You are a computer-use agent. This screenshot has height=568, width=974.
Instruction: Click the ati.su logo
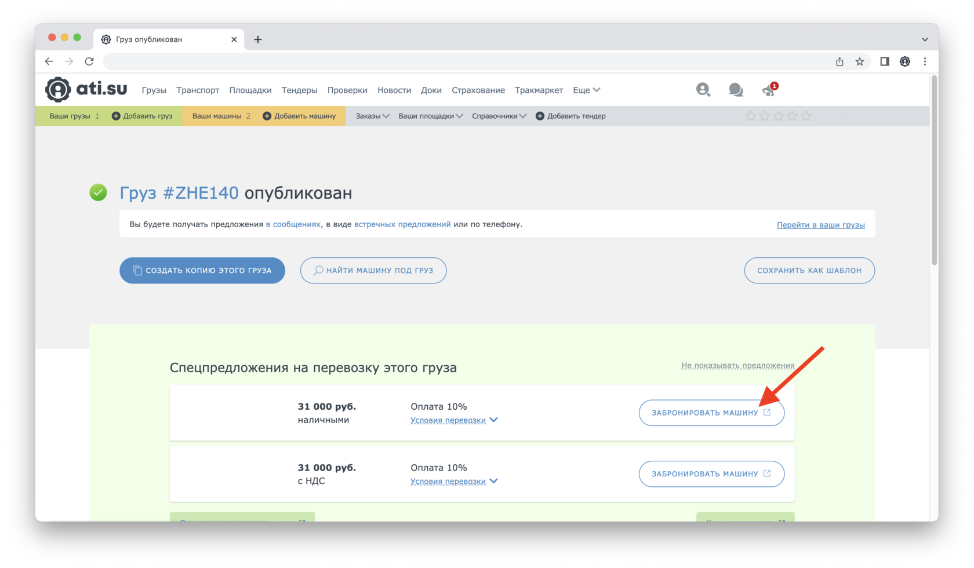tap(86, 89)
